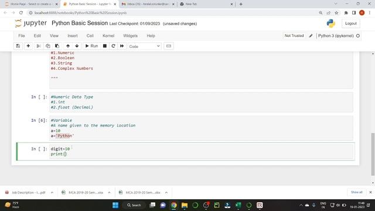Expand options for second MCA 2019-20 xlsx download
Image resolution: width=375 pixels, height=211 pixels.
tap(166, 192)
